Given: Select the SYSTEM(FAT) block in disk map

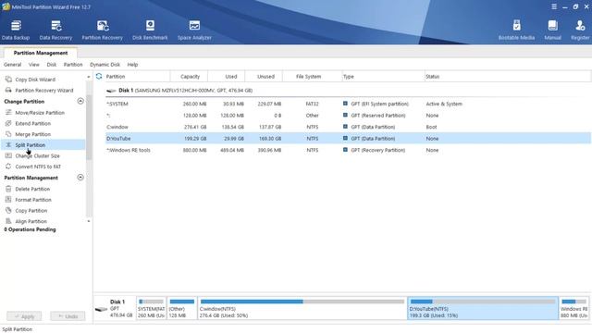Looking at the screenshot, I should 151,308.
